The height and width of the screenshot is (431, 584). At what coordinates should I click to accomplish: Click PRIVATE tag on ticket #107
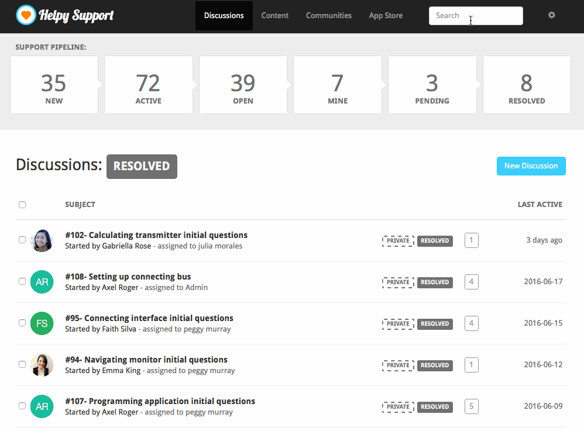[x=398, y=407]
